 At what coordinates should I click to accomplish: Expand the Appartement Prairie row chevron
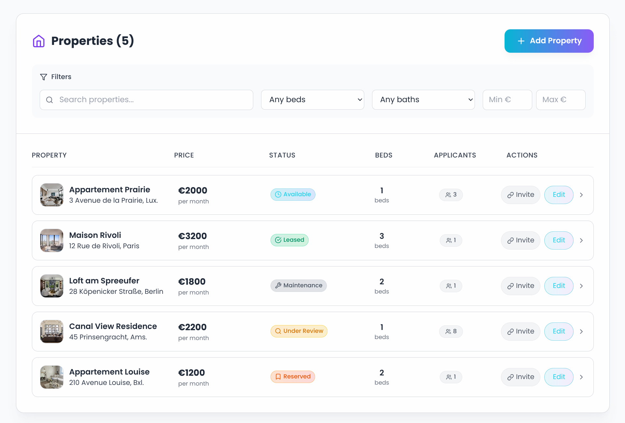[x=581, y=195]
